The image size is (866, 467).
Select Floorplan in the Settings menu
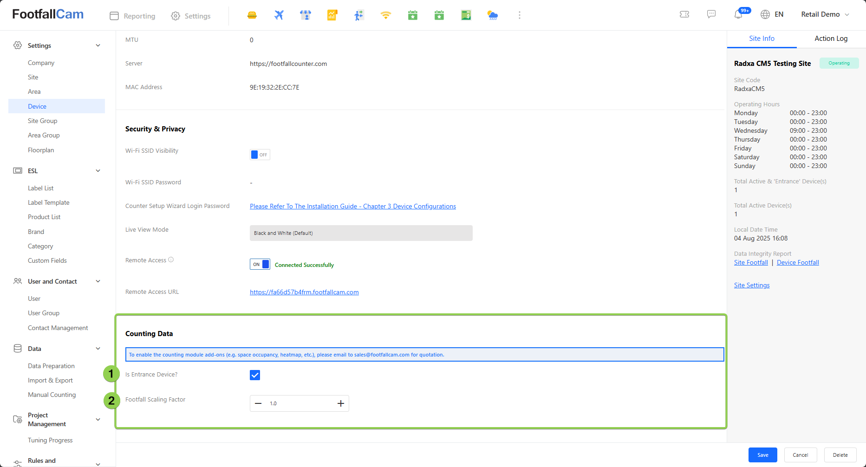pyautogui.click(x=41, y=150)
